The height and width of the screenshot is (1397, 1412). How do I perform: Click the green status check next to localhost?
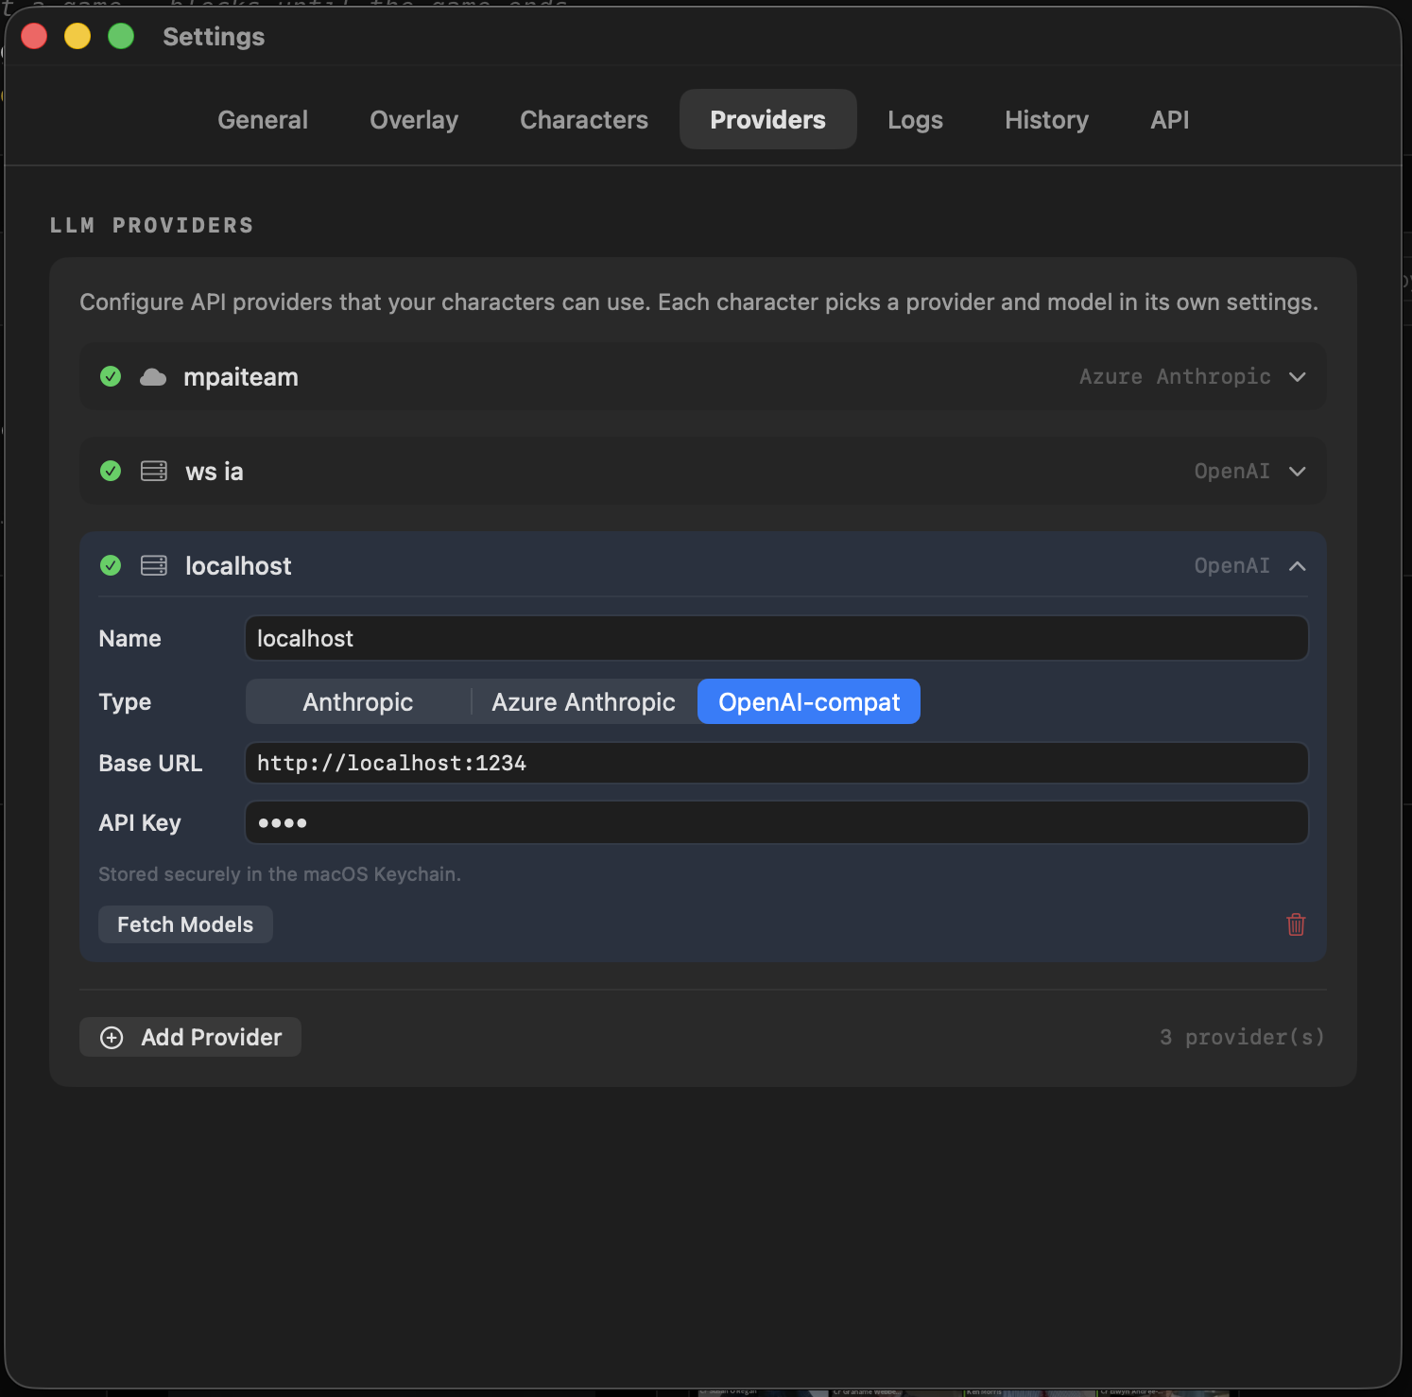(111, 565)
